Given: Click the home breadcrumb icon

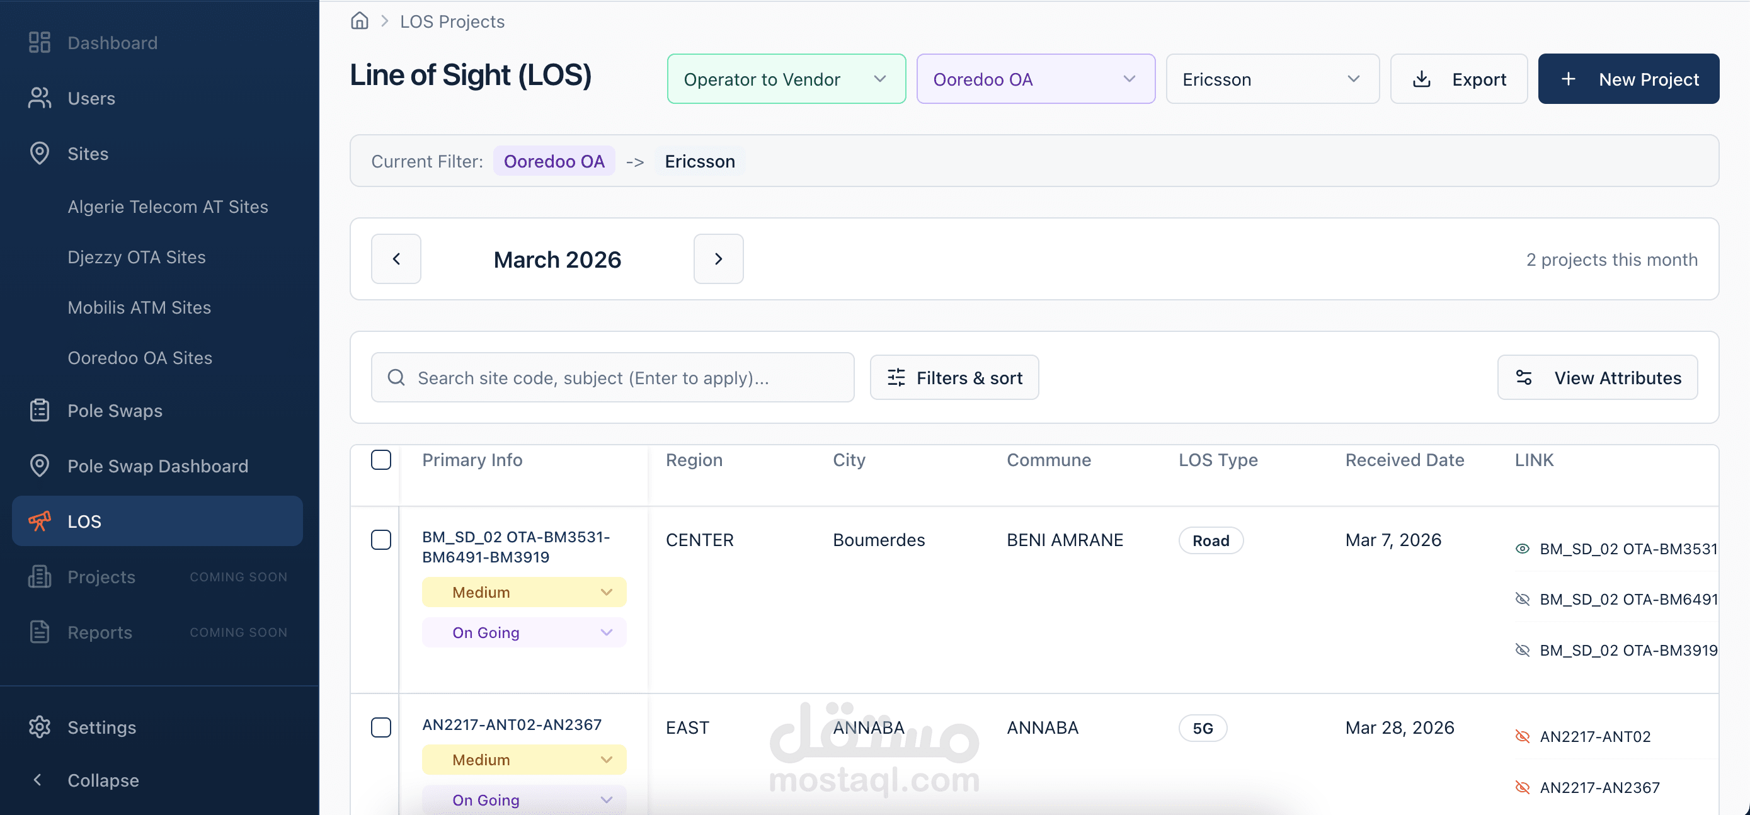Looking at the screenshot, I should [x=359, y=21].
